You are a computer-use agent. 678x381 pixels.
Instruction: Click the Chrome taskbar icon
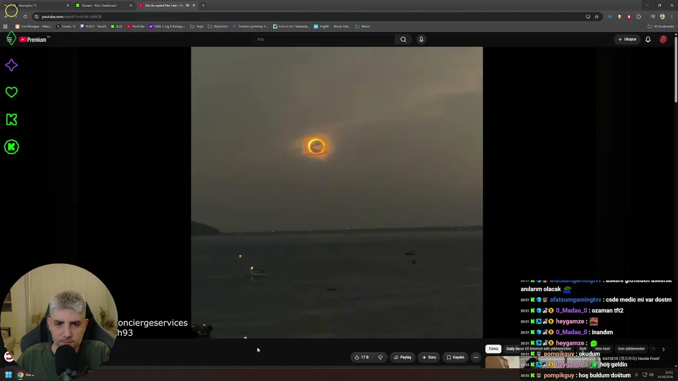pos(21,375)
